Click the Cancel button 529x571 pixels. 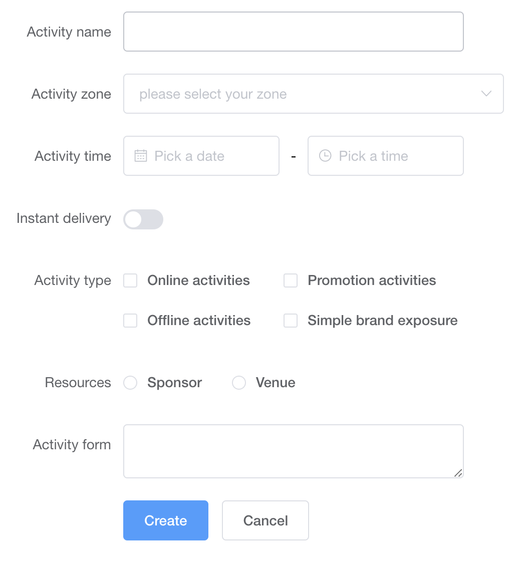click(266, 520)
